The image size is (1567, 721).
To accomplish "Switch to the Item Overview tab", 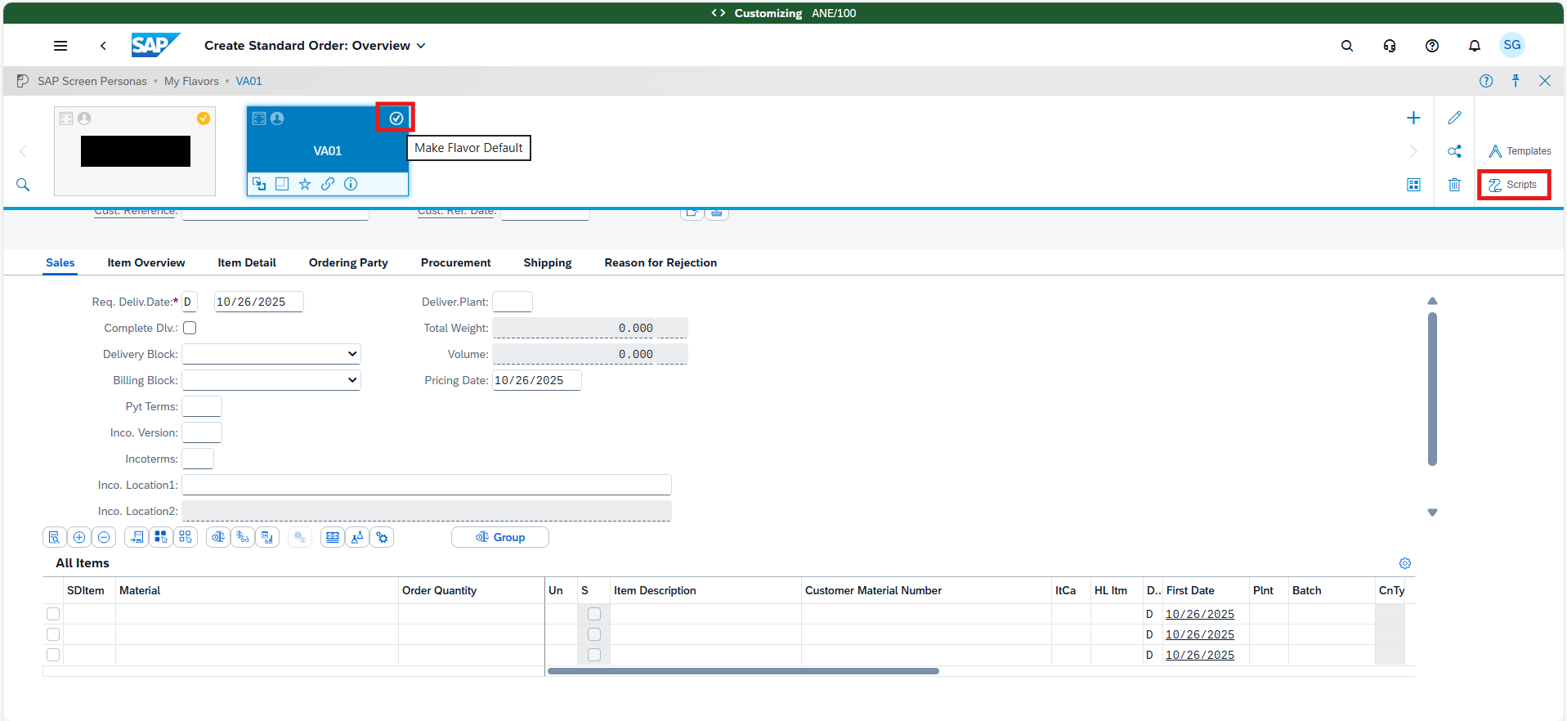I will point(146,262).
